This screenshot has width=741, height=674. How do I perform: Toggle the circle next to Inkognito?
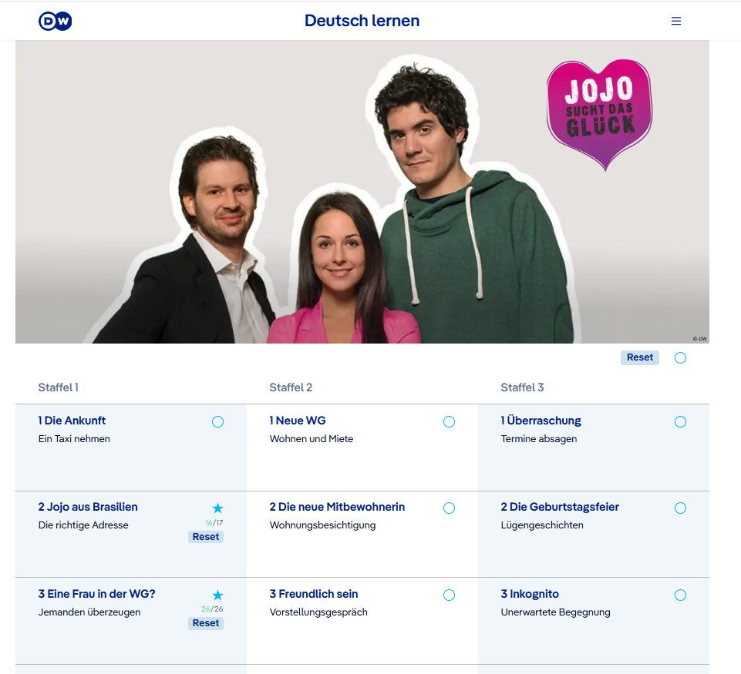pos(680,595)
